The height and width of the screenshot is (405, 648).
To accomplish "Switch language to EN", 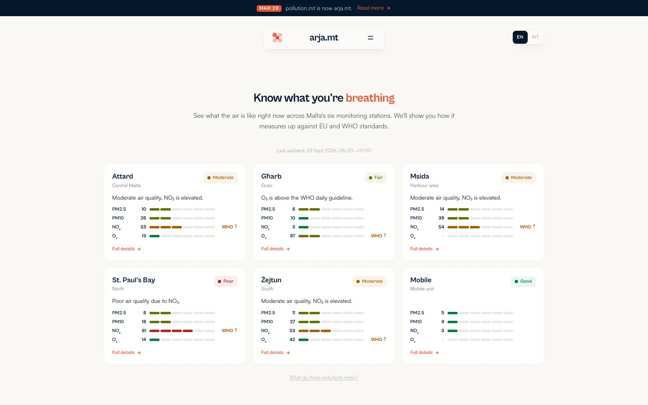I will [520, 37].
